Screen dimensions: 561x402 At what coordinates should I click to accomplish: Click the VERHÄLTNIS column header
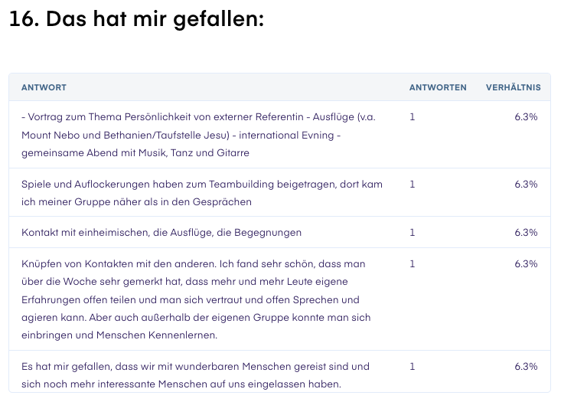513,87
